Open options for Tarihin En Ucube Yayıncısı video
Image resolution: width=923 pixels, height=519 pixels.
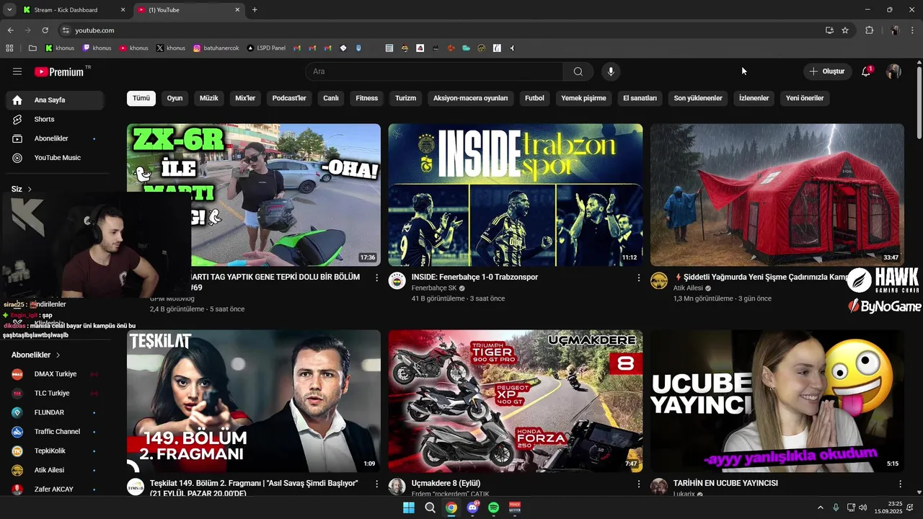pyautogui.click(x=900, y=484)
